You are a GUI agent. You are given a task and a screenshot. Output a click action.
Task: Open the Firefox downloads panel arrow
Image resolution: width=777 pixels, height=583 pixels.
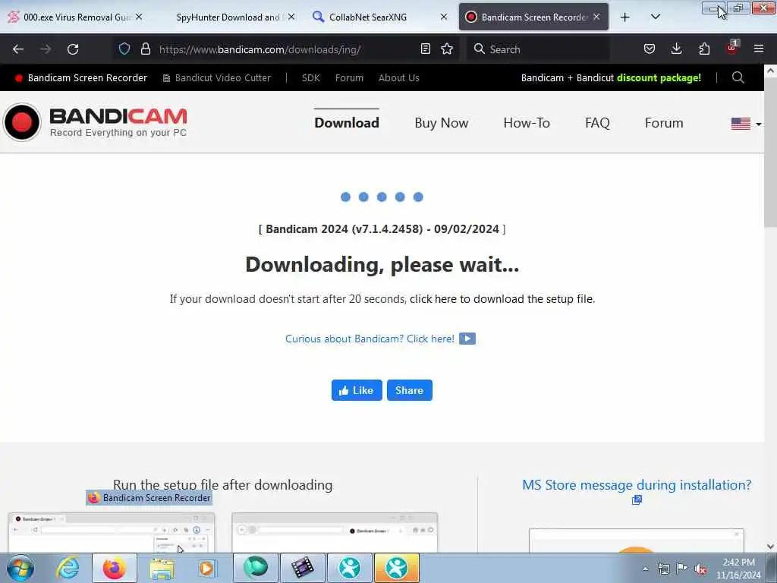[x=676, y=49]
